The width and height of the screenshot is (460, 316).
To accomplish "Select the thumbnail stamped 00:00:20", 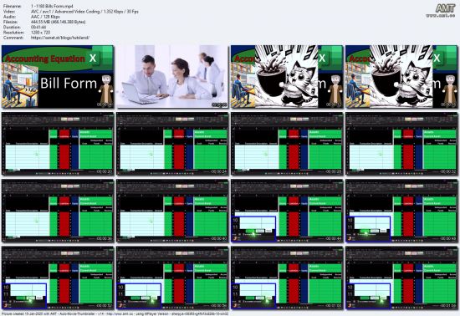I will tap(58, 144).
